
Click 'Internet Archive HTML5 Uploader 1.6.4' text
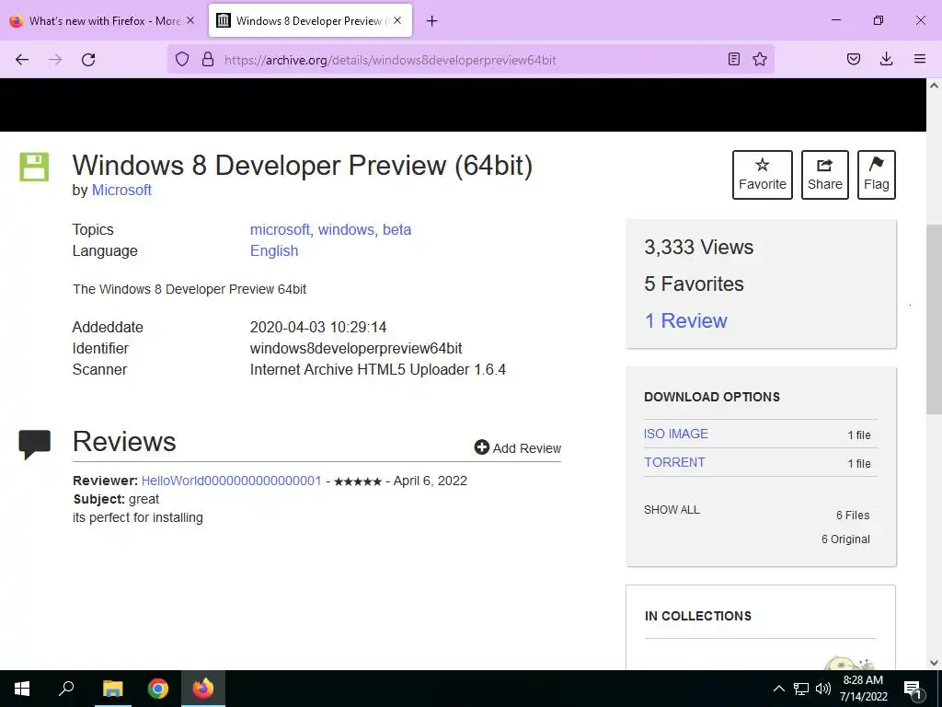tap(378, 370)
